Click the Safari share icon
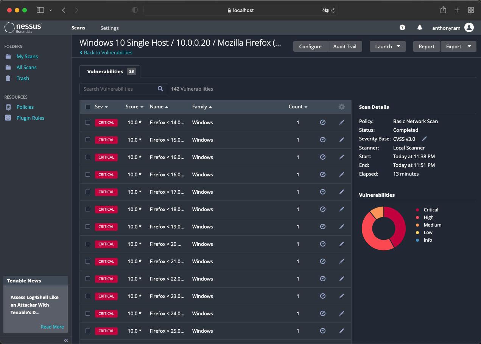 [x=443, y=10]
